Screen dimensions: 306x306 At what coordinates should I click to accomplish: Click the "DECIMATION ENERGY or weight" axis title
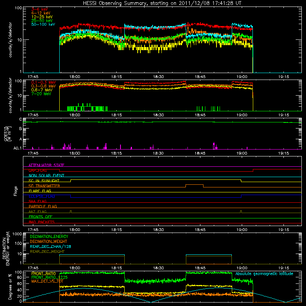pyautogui.click(x=6, y=248)
